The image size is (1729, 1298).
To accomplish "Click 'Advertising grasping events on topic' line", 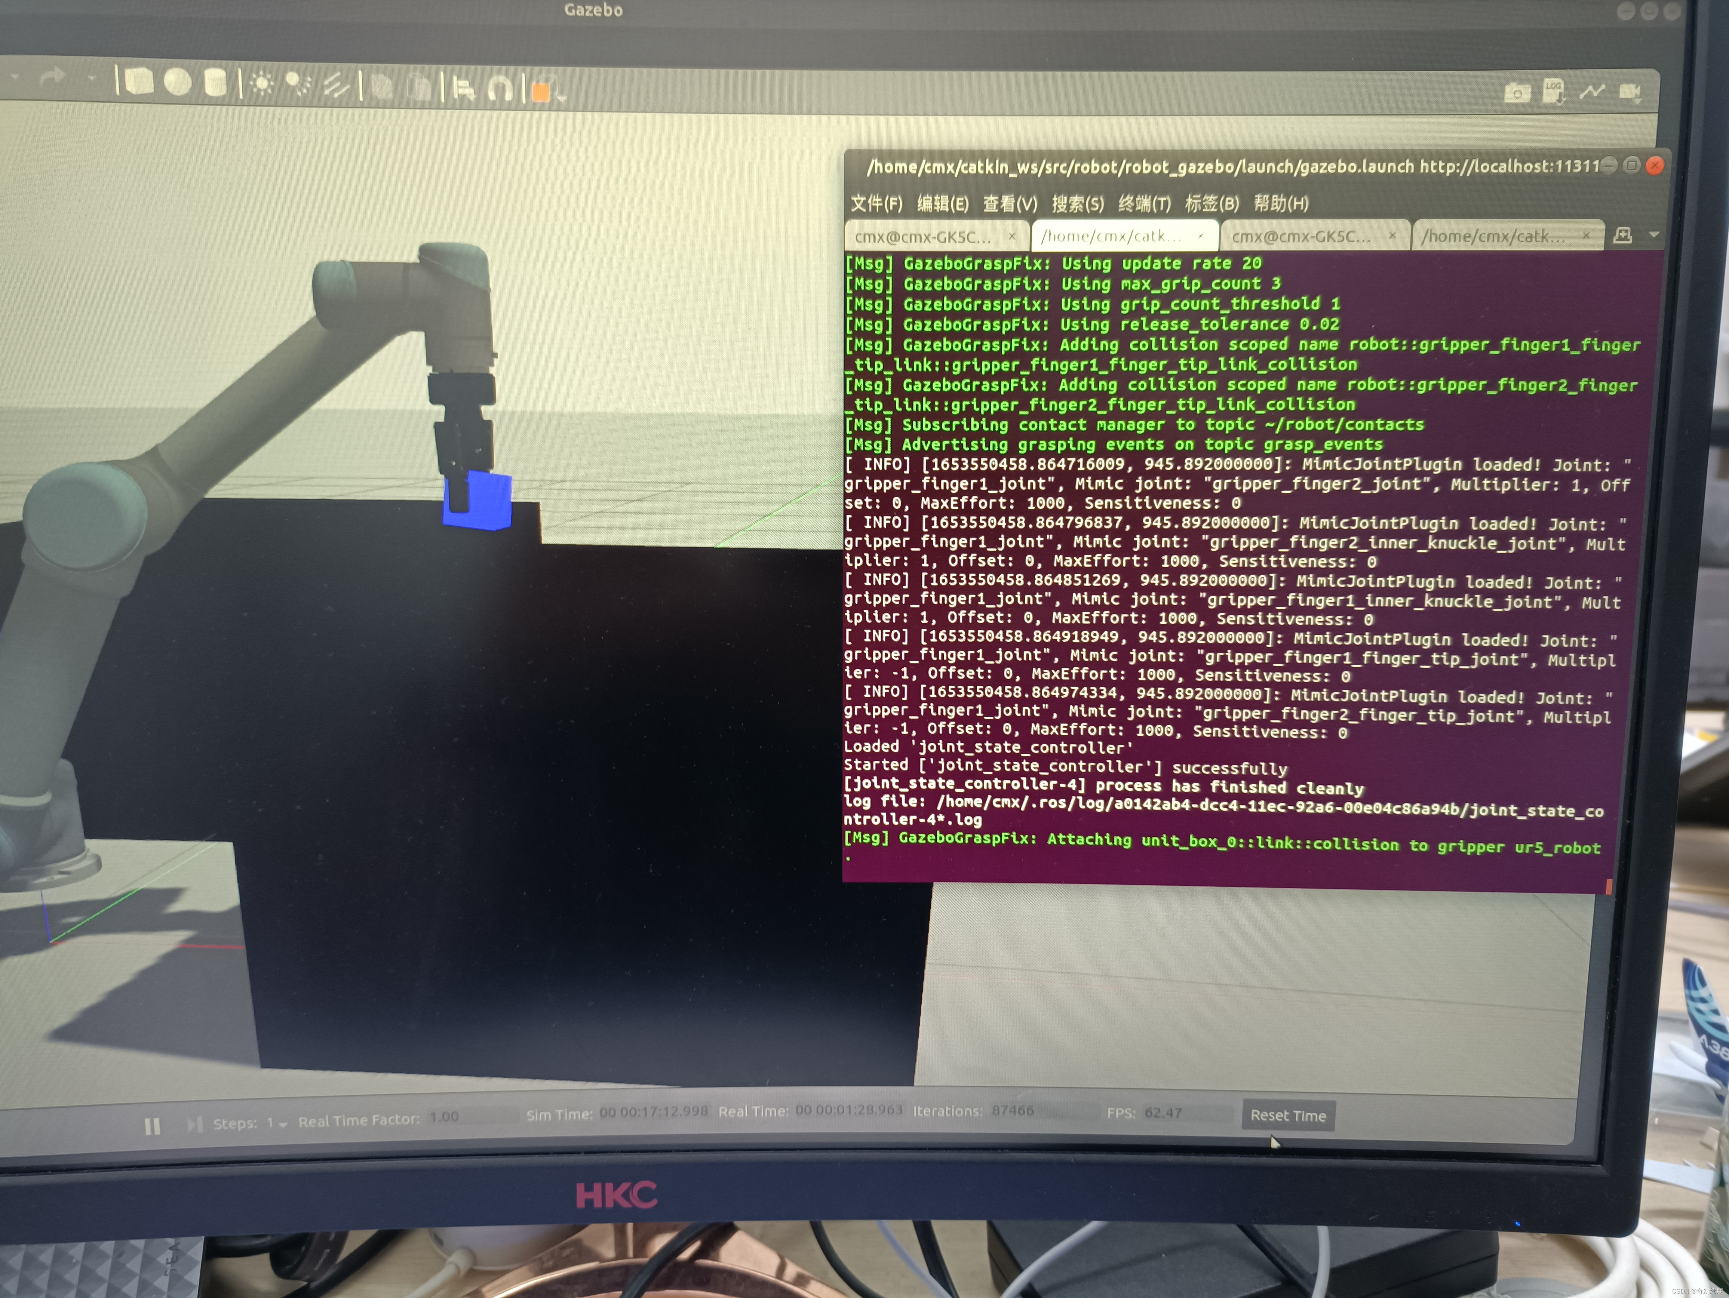I will (x=1114, y=445).
